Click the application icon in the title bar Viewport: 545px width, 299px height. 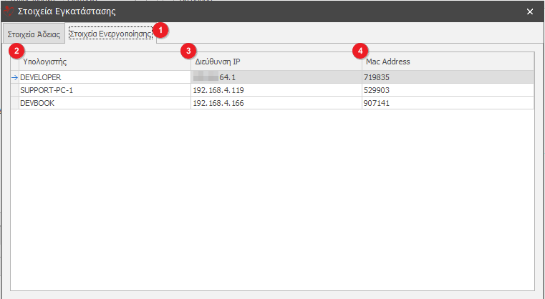(8, 11)
